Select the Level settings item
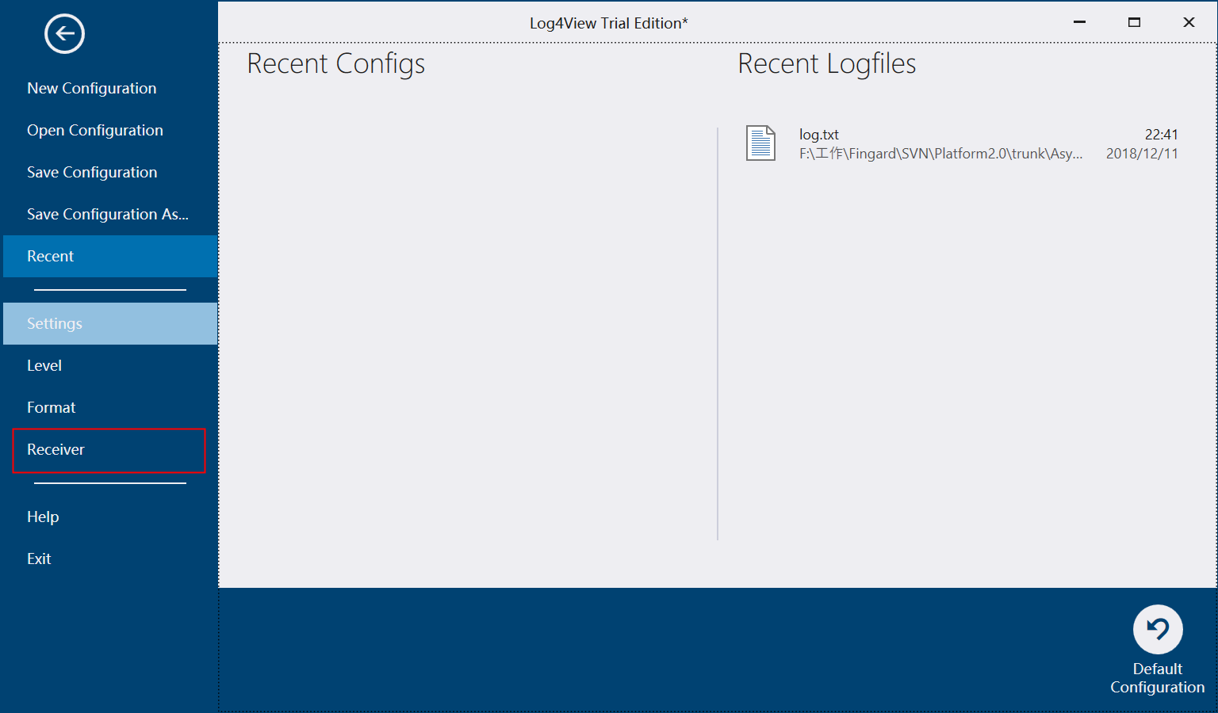 pos(44,365)
